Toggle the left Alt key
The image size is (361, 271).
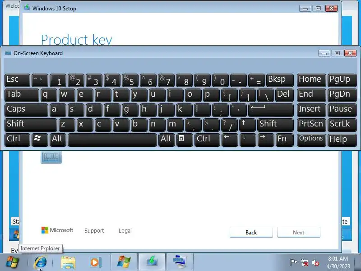(x=58, y=140)
